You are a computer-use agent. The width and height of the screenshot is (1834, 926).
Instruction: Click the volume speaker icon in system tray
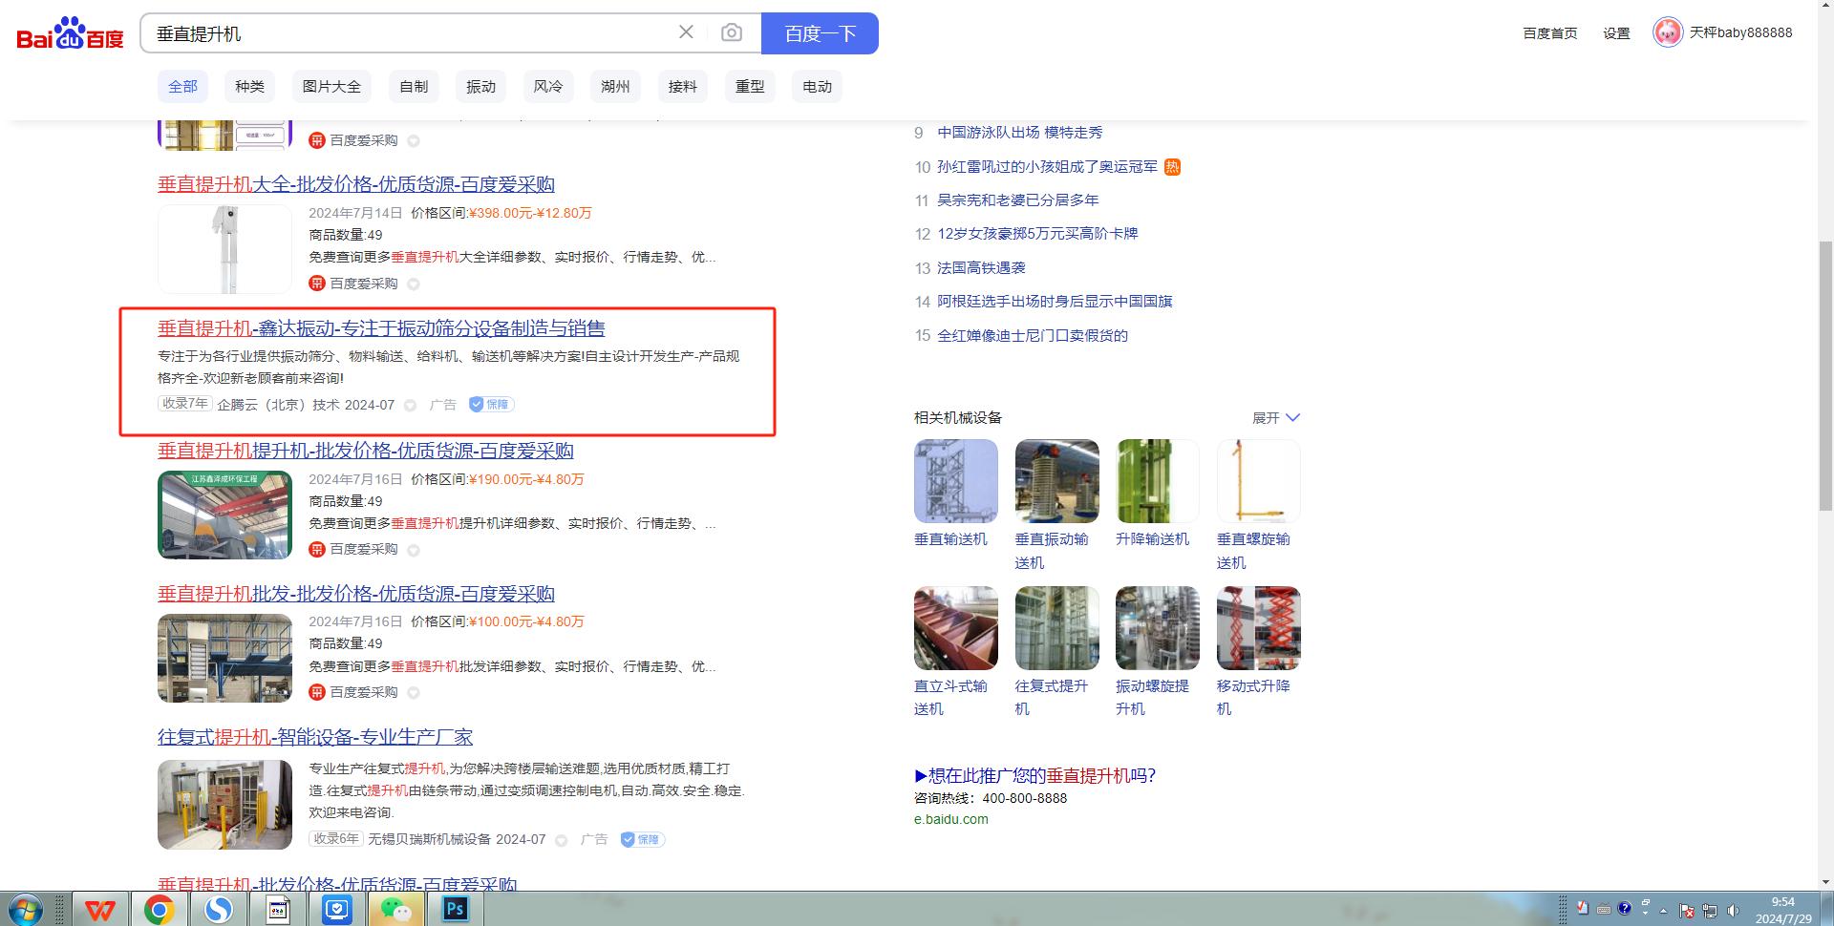(x=1734, y=911)
